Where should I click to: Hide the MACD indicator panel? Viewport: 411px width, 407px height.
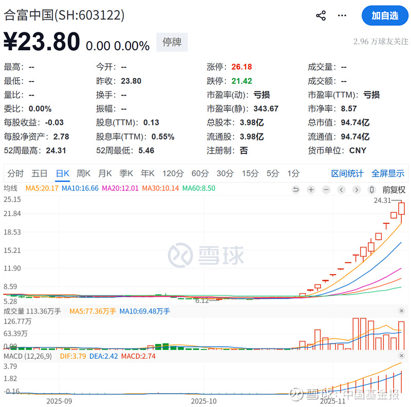pyautogui.click(x=402, y=355)
